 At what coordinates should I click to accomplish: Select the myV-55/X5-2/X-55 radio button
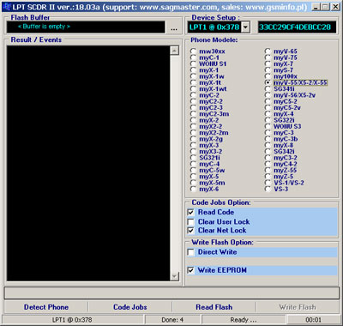pyautogui.click(x=268, y=82)
